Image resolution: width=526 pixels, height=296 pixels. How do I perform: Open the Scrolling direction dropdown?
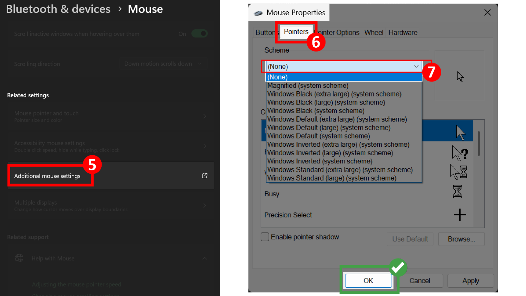coord(163,64)
